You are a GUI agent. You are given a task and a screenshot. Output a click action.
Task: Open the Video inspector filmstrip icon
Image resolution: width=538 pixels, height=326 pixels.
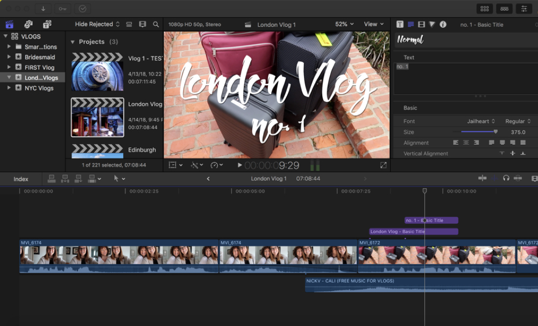(x=421, y=24)
